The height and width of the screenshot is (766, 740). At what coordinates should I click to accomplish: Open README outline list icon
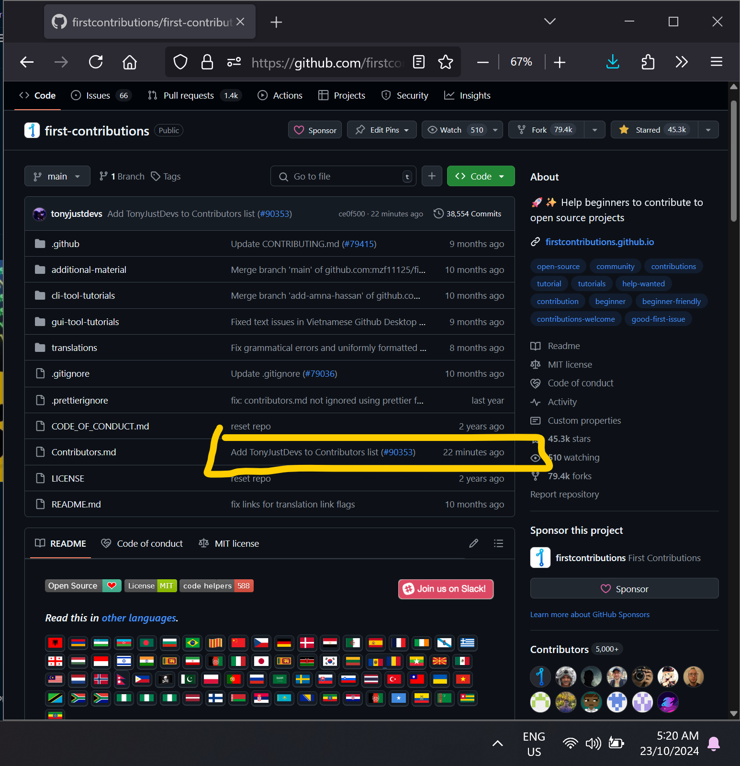[x=499, y=543]
